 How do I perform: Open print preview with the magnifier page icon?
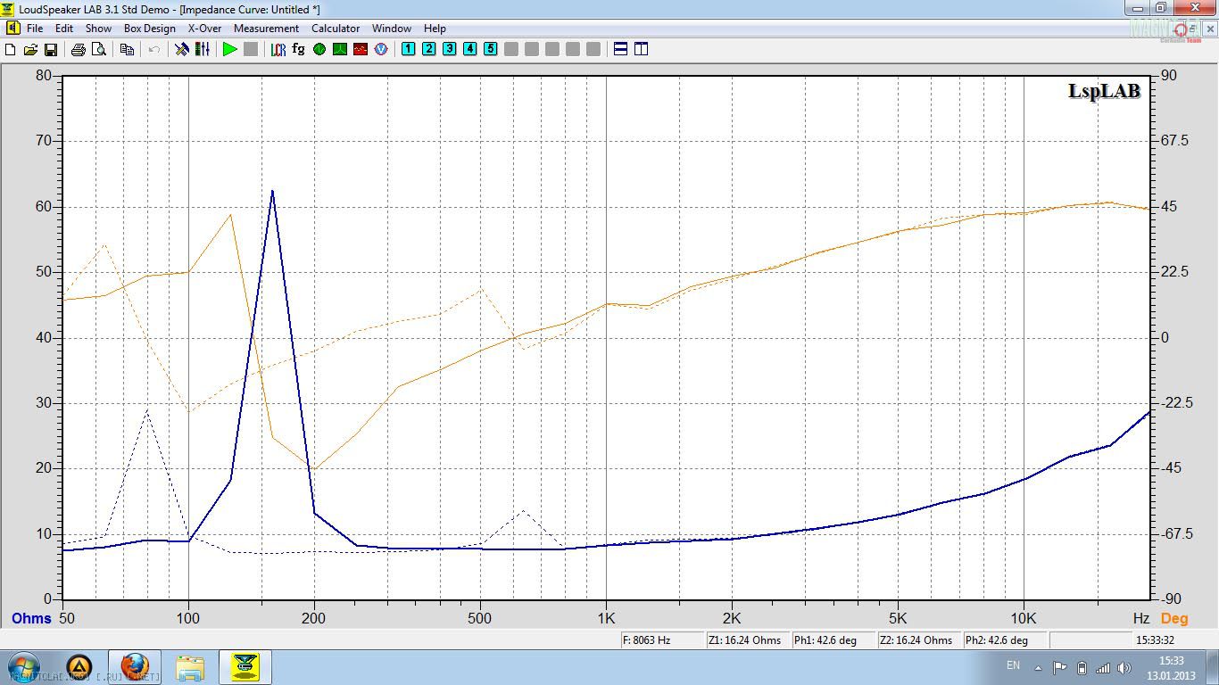[x=98, y=49]
